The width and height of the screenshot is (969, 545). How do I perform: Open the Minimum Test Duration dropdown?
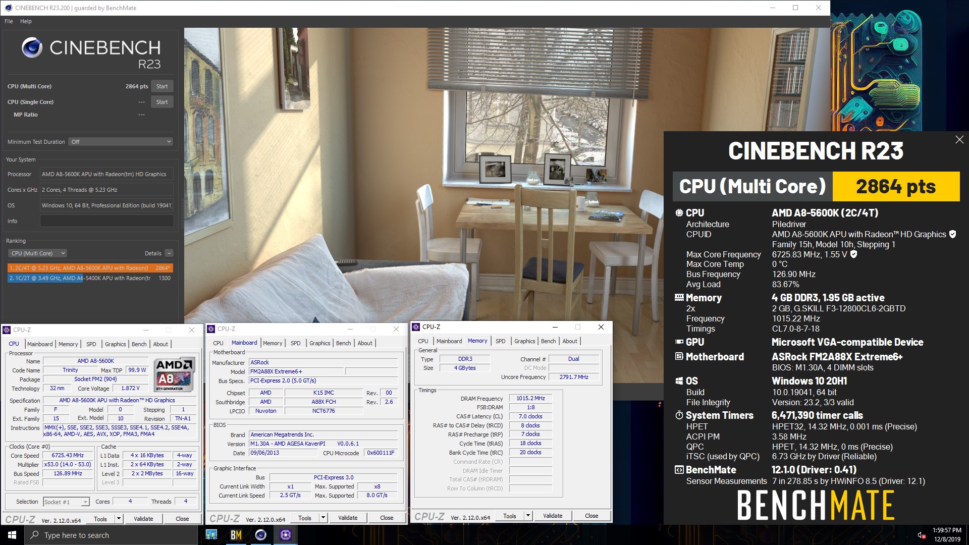121,142
